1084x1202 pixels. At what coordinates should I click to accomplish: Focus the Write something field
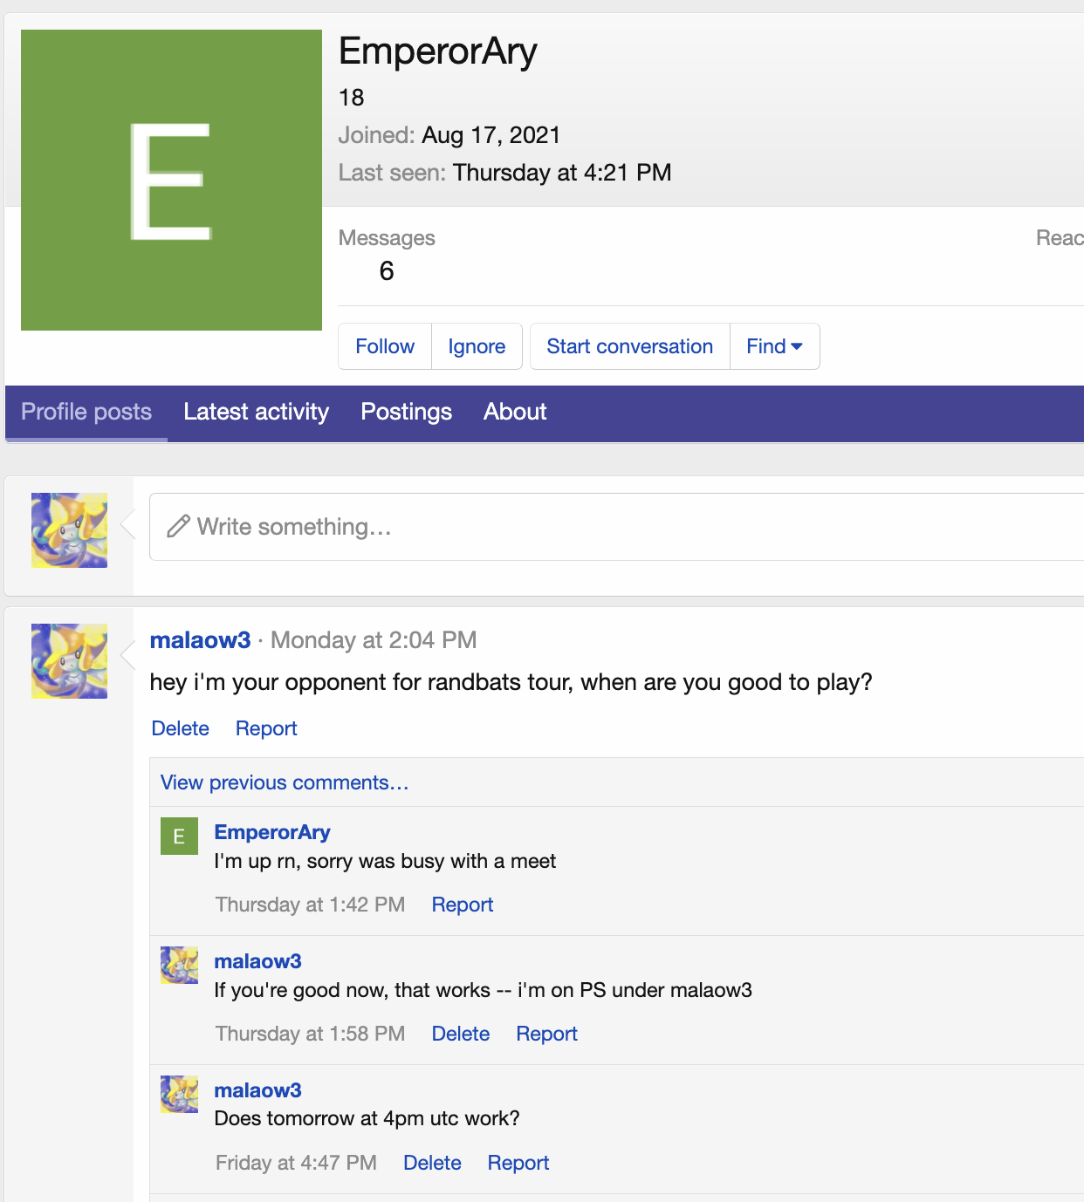click(611, 527)
